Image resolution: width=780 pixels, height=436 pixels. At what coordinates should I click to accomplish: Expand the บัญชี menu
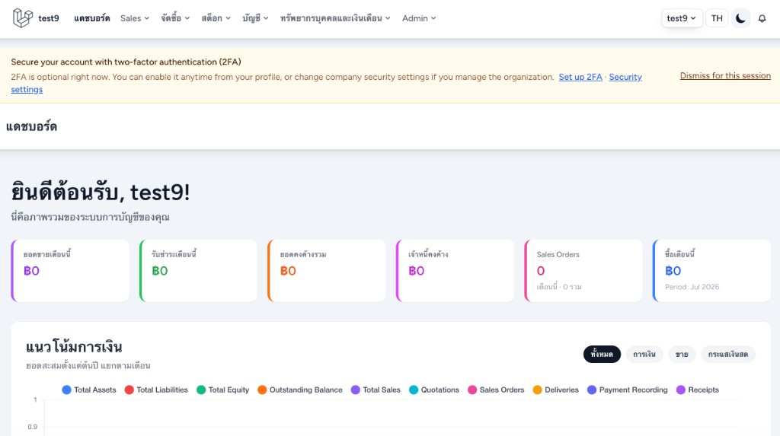[x=255, y=18]
